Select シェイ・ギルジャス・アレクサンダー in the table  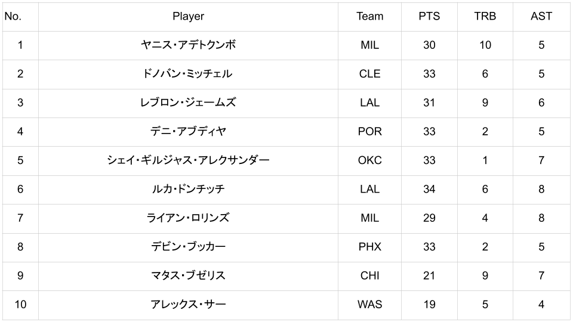188,160
